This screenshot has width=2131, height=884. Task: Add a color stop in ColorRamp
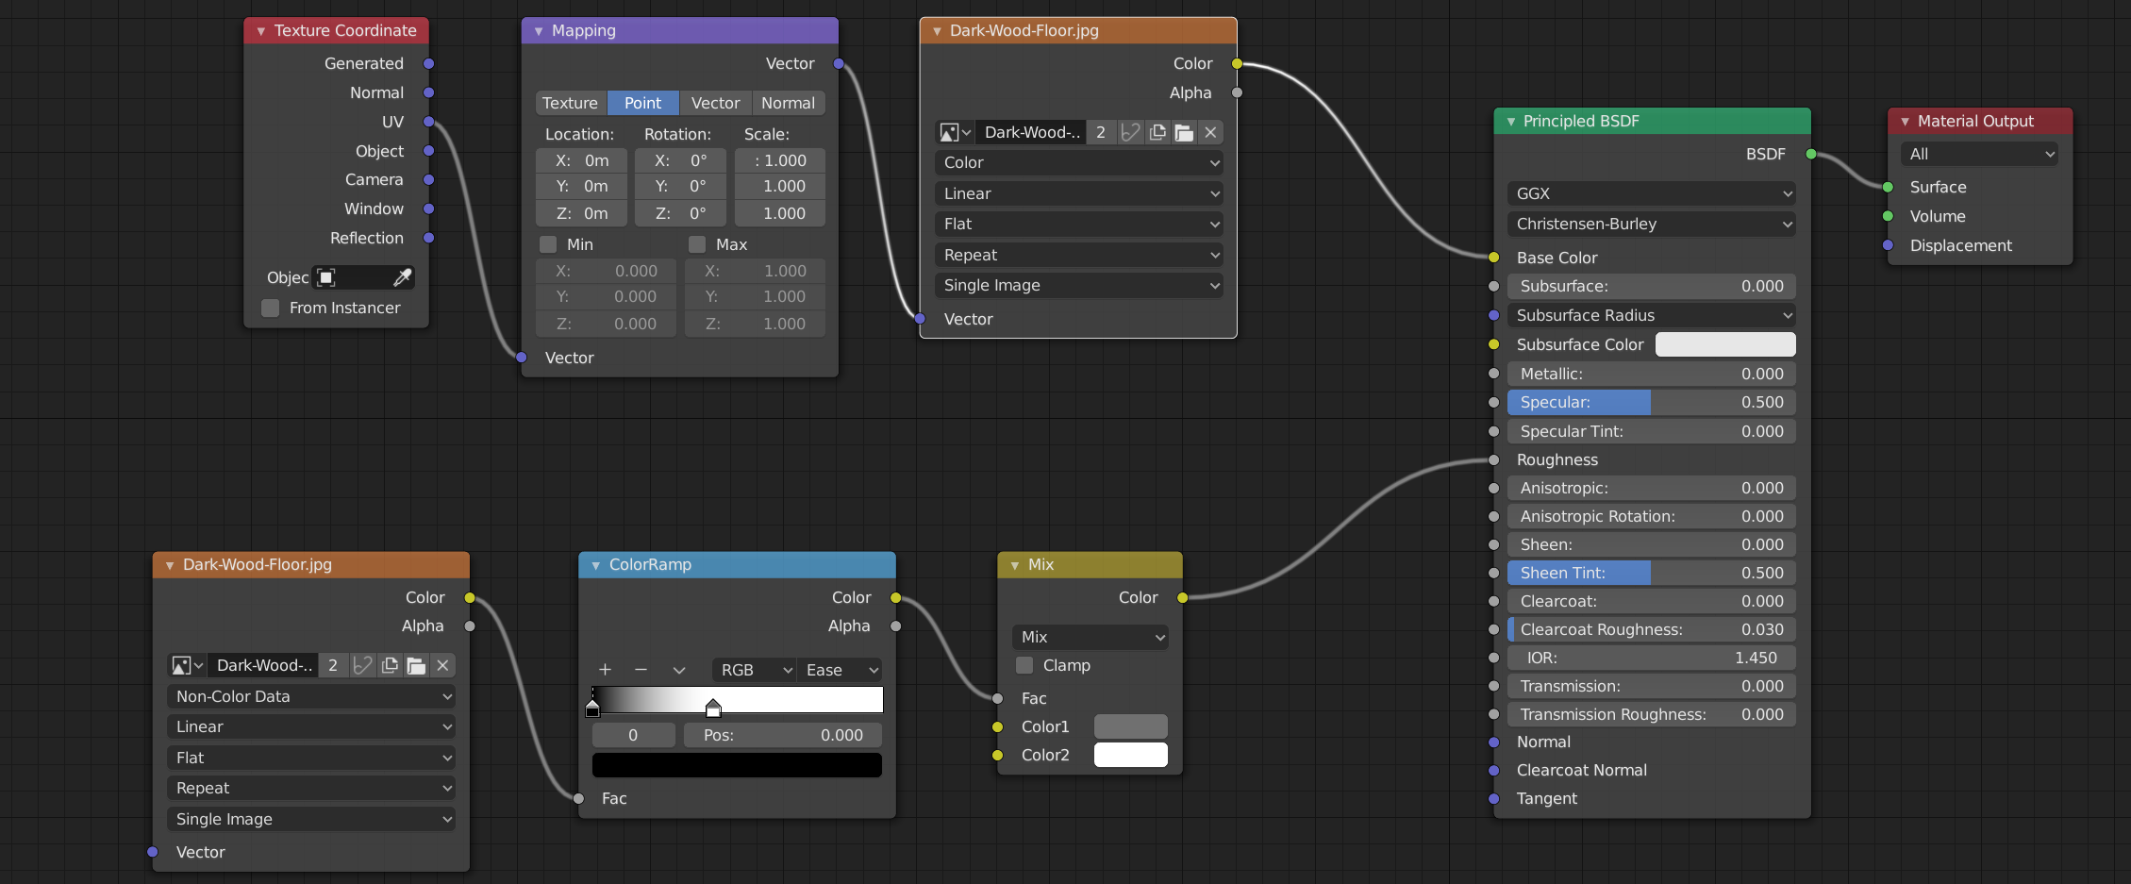[x=605, y=670]
